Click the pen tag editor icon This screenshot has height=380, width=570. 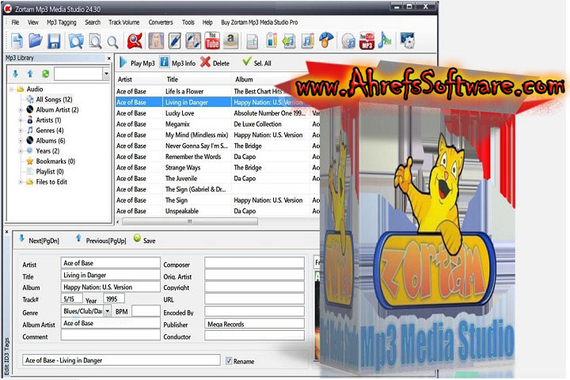pos(175,40)
